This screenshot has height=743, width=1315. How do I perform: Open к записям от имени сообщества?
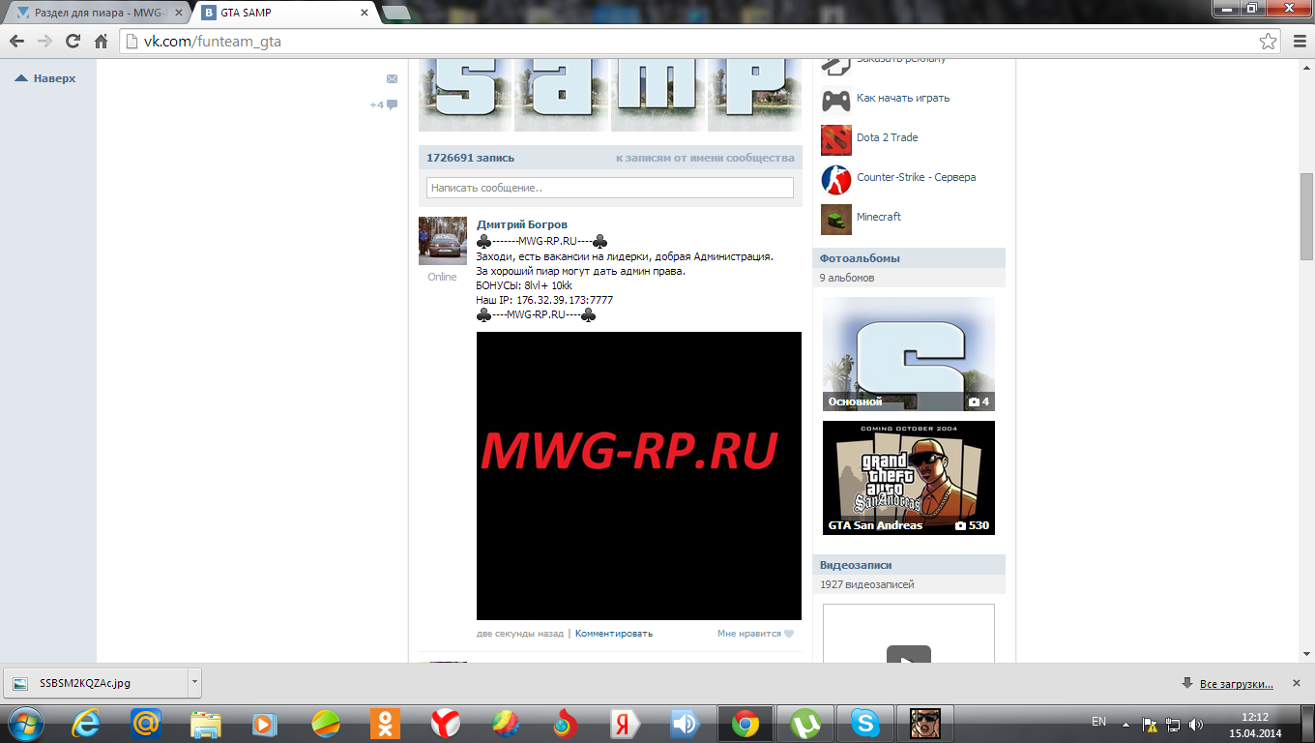[705, 158]
